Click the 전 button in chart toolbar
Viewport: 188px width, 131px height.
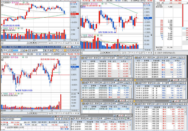pyautogui.click(x=11, y=50)
